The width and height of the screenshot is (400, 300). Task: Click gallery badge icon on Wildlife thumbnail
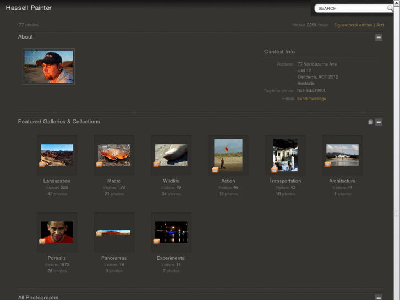[156, 165]
